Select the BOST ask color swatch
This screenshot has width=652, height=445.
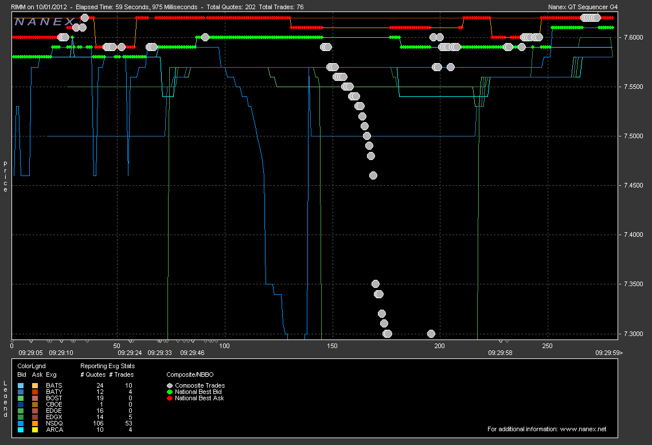pos(35,399)
